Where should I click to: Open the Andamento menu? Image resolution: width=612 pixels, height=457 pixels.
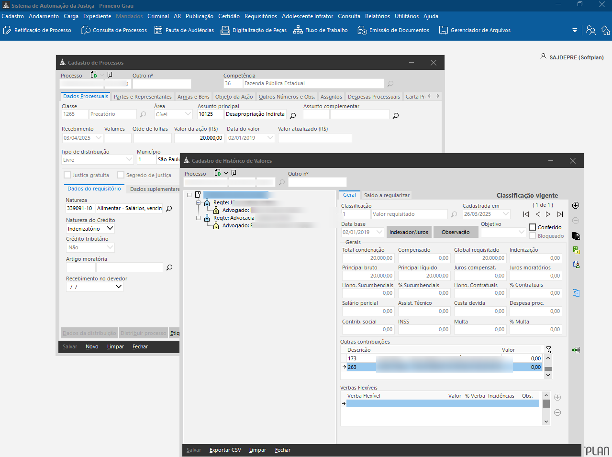pos(44,16)
